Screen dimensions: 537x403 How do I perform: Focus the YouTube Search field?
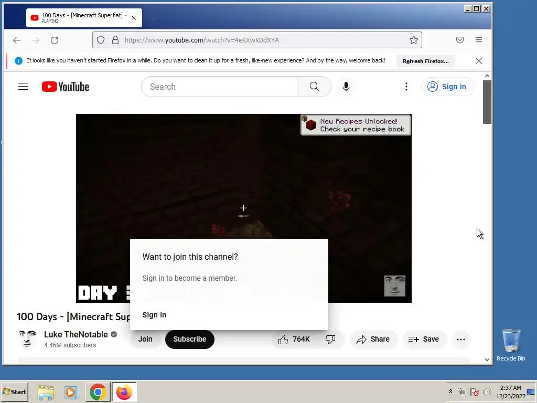[x=220, y=87]
